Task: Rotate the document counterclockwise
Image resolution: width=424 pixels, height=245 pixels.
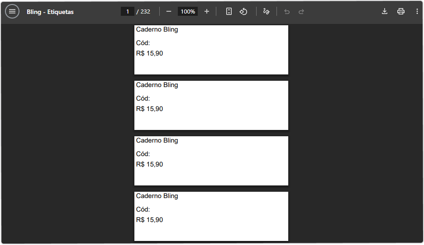Action: coord(243,12)
